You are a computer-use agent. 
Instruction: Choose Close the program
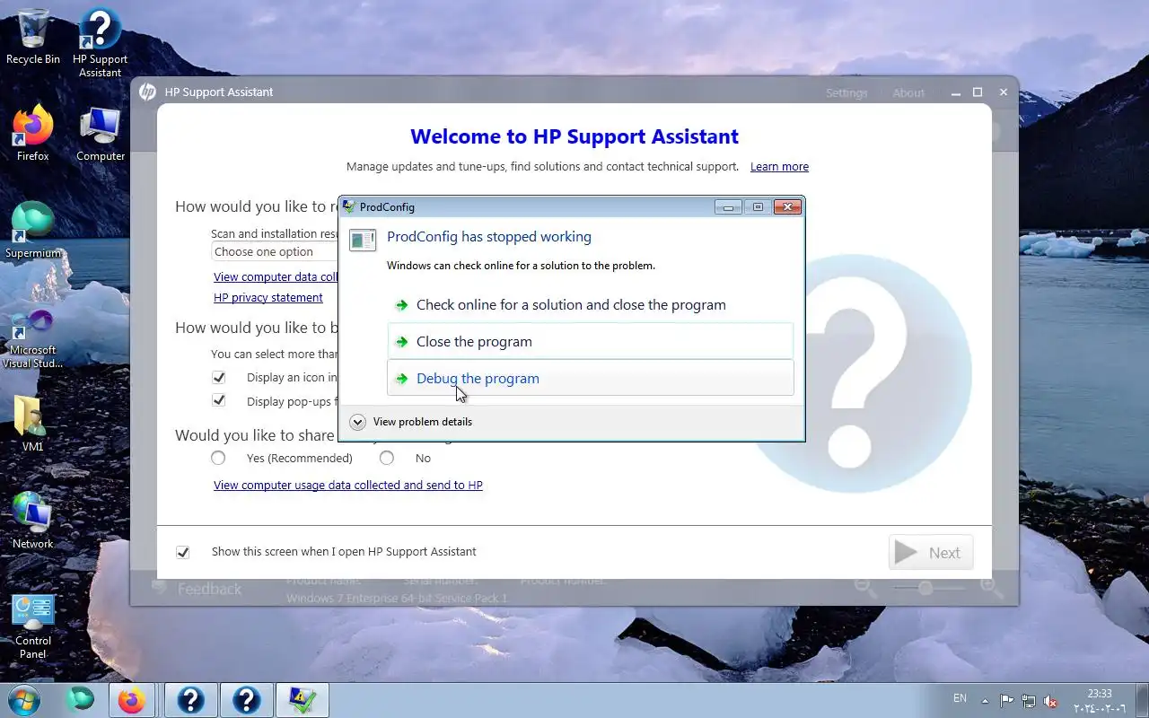pyautogui.click(x=591, y=342)
